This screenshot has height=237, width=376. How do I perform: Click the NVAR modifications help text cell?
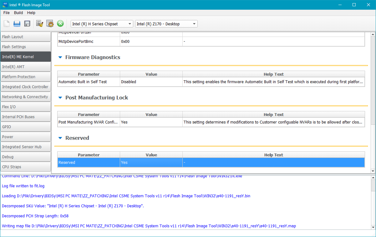click(274, 122)
